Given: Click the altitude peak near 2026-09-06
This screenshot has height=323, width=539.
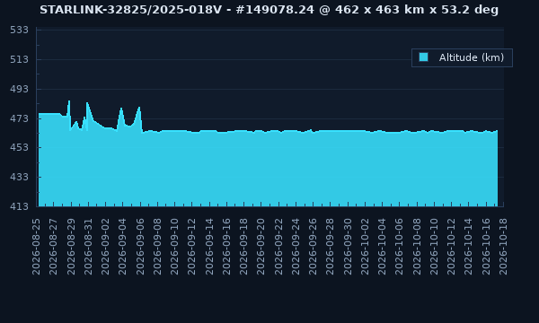Looking at the screenshot, I should click(139, 107).
